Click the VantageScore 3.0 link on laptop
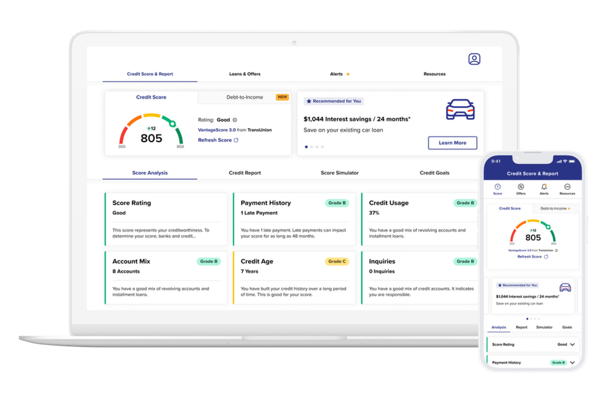607x404 pixels. pyautogui.click(x=217, y=130)
